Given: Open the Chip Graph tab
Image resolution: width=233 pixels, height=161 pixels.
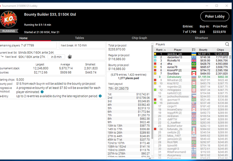Looking at the screenshot, I should click(x=139, y=38).
